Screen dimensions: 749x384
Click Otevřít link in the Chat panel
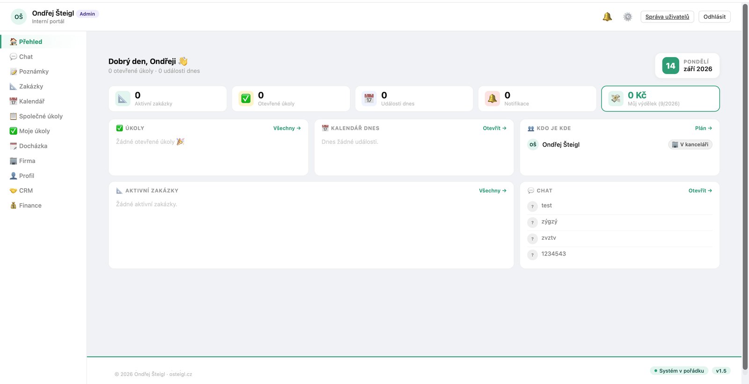(700, 191)
